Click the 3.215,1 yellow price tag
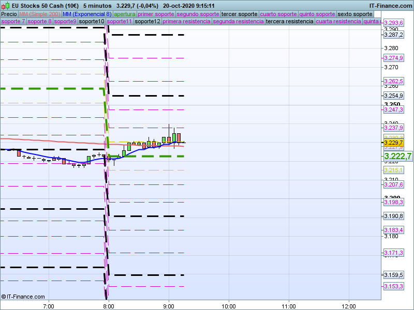 tap(393, 171)
